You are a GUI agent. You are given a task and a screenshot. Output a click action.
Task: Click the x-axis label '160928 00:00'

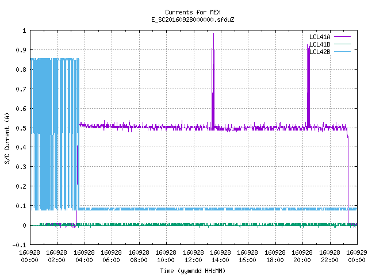coord(29,256)
